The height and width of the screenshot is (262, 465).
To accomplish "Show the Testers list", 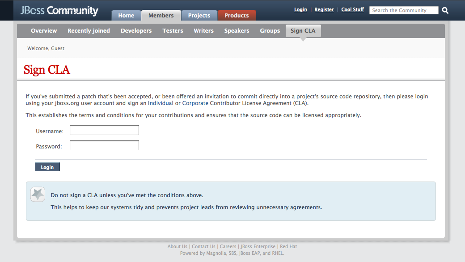I will (x=173, y=31).
